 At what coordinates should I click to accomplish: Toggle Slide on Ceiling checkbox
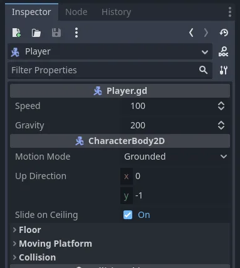point(128,215)
